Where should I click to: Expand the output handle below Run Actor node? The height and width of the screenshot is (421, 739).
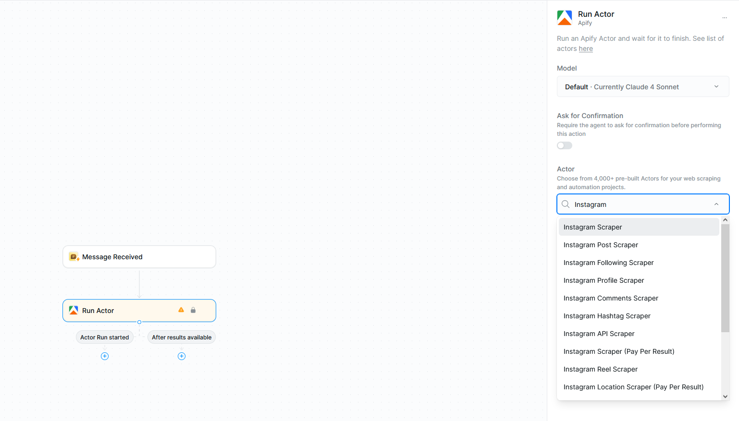(139, 322)
